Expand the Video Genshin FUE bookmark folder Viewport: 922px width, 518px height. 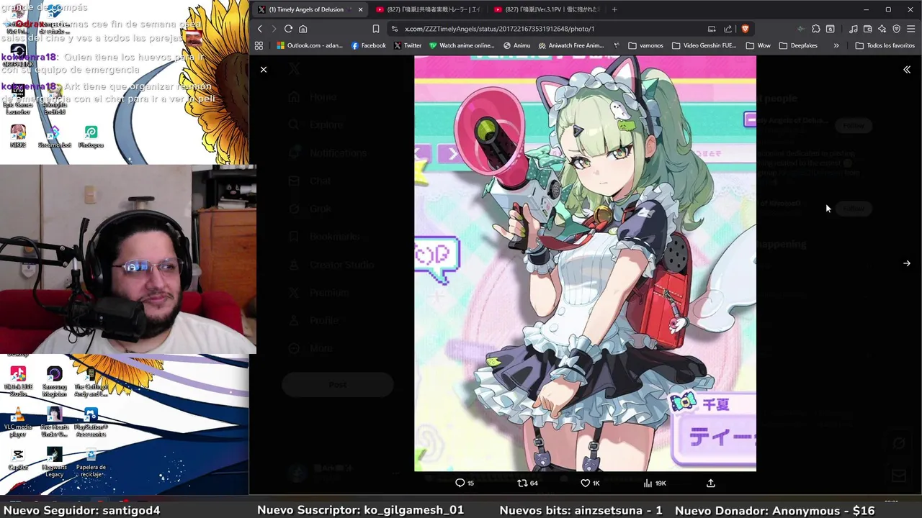pos(704,45)
